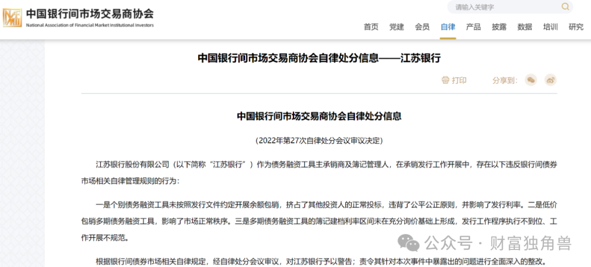Viewport: 591px width, 267px height.
Task: Click the text (2022年第27次自律处分会议审议决定)
Action: 319,141
